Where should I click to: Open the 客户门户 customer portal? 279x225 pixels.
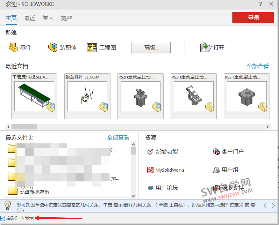[228, 152]
